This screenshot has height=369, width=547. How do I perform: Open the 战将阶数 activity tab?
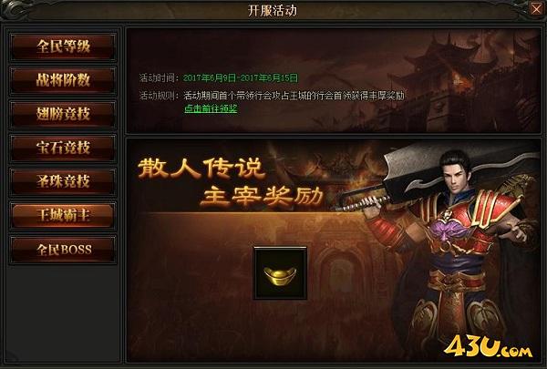[63, 80]
